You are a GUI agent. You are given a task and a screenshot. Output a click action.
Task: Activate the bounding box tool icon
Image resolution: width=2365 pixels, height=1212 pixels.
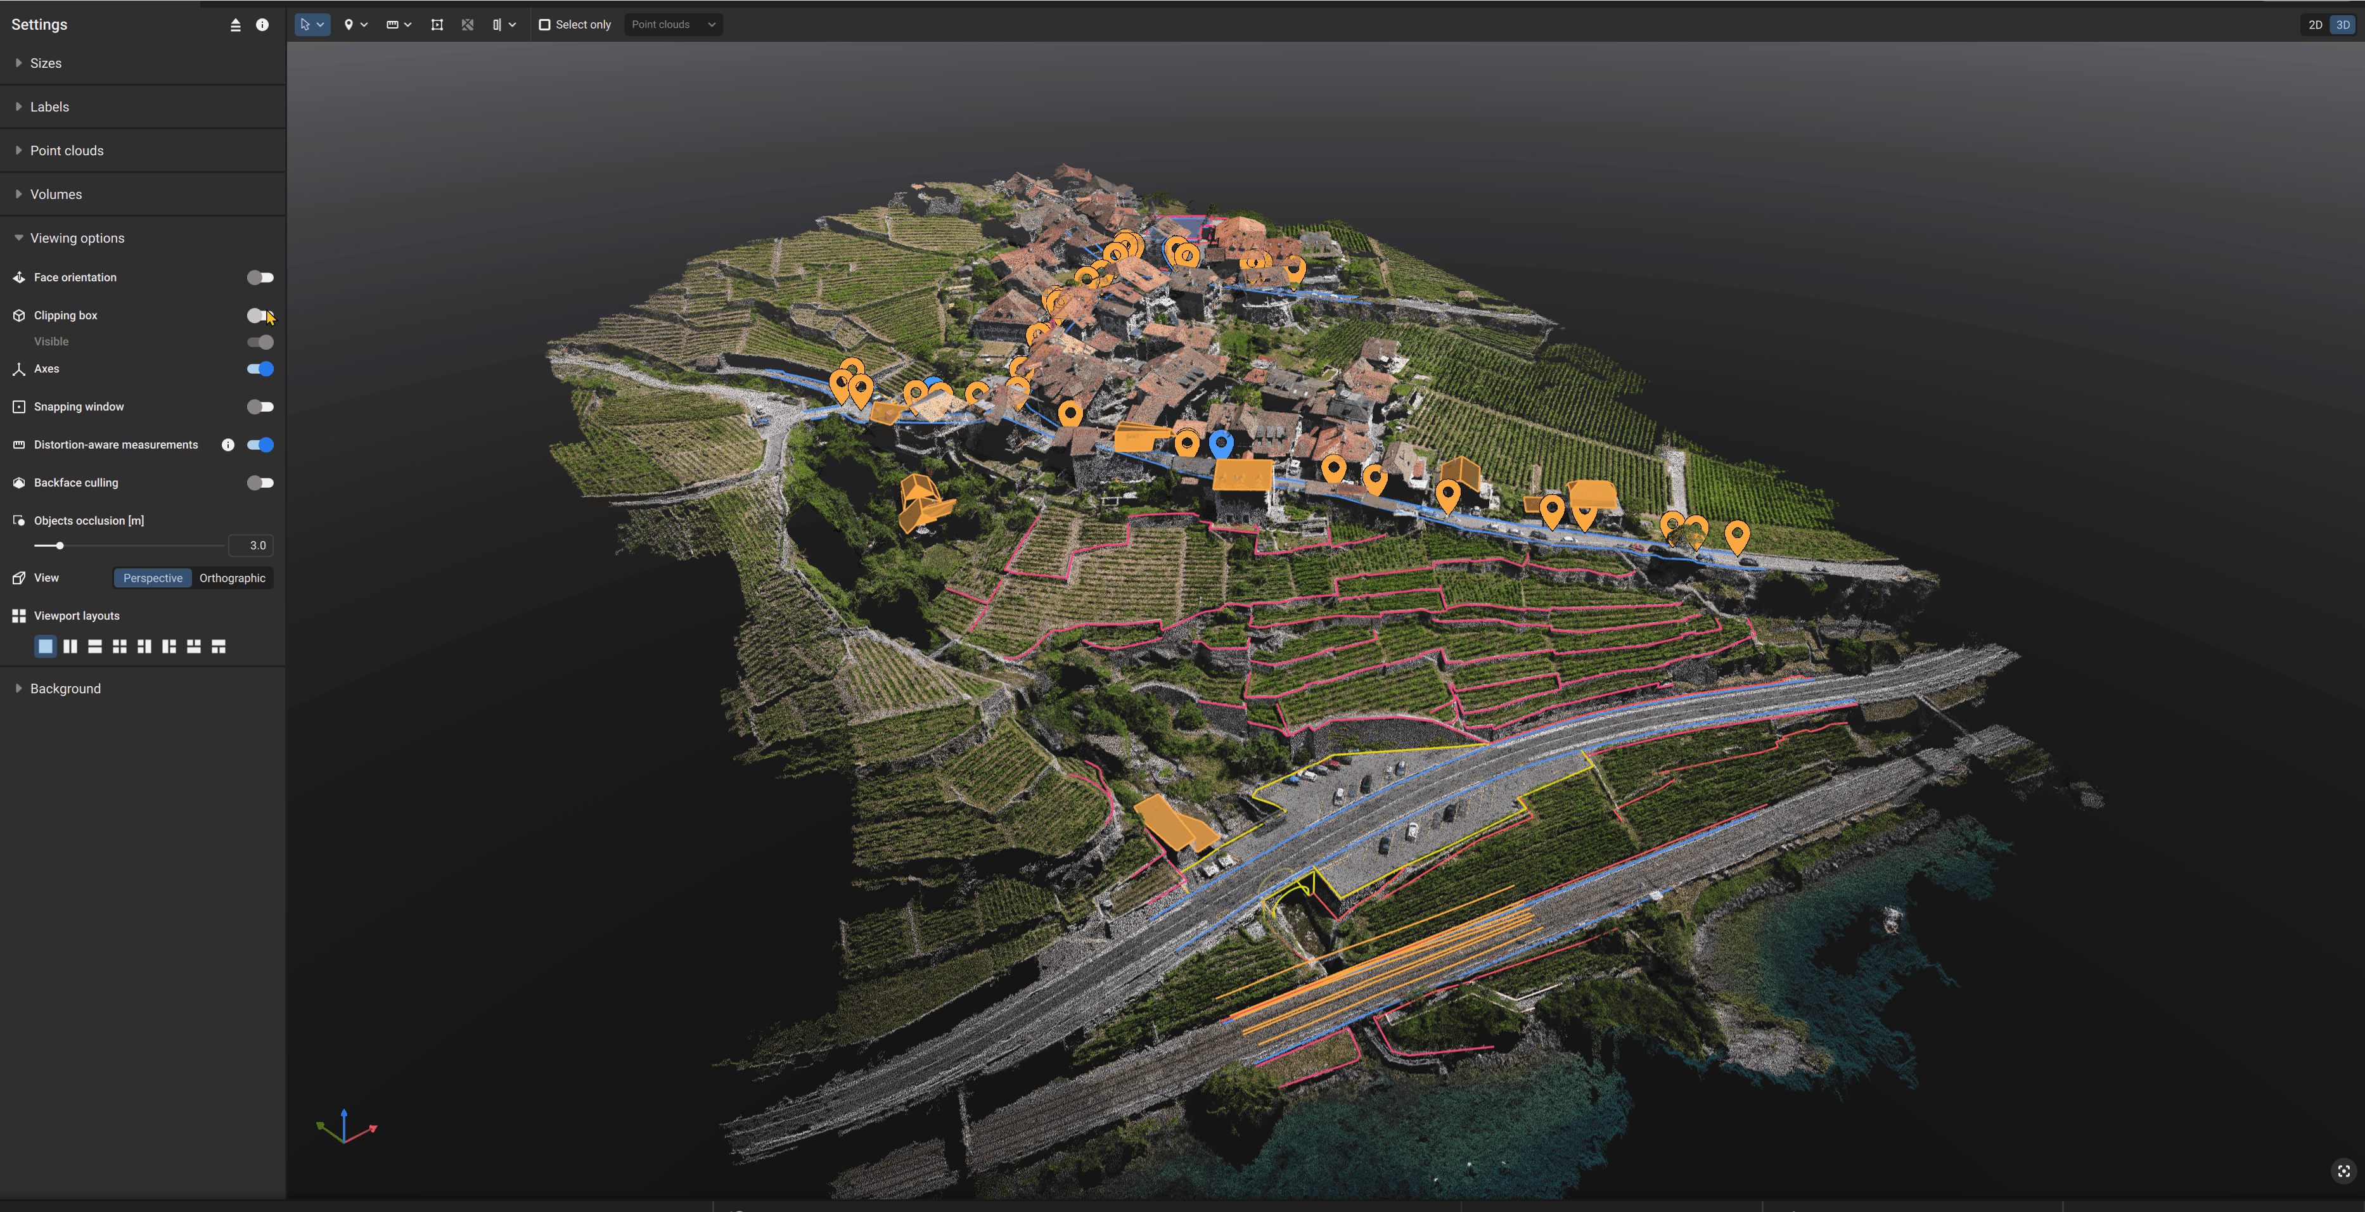coord(437,25)
